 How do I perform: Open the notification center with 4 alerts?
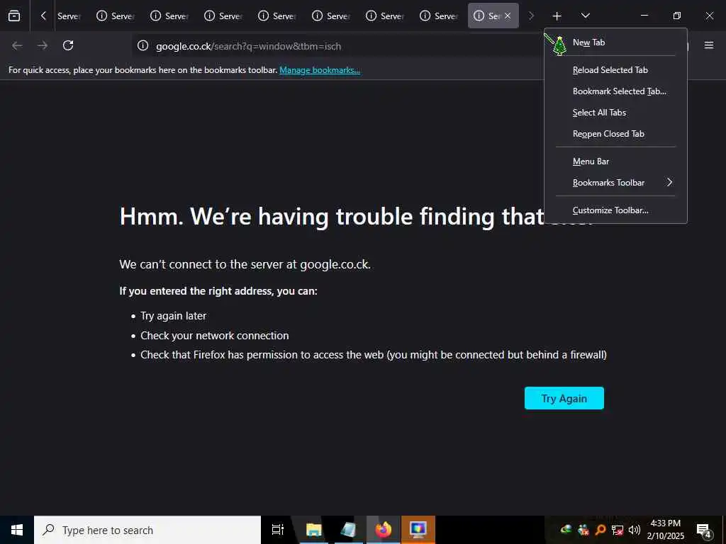point(704,531)
